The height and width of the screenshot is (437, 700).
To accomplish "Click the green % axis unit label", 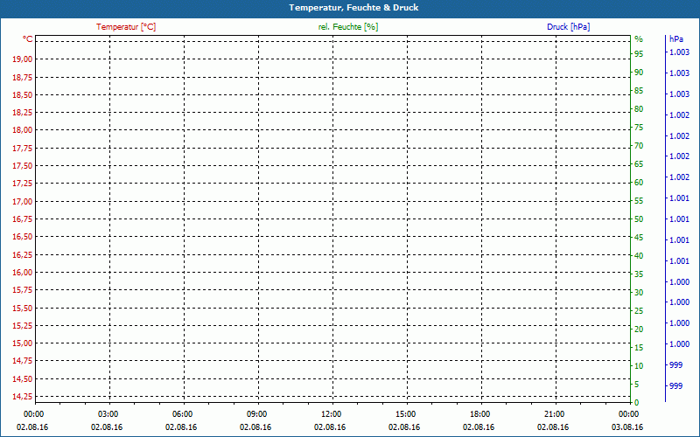I will [639, 39].
